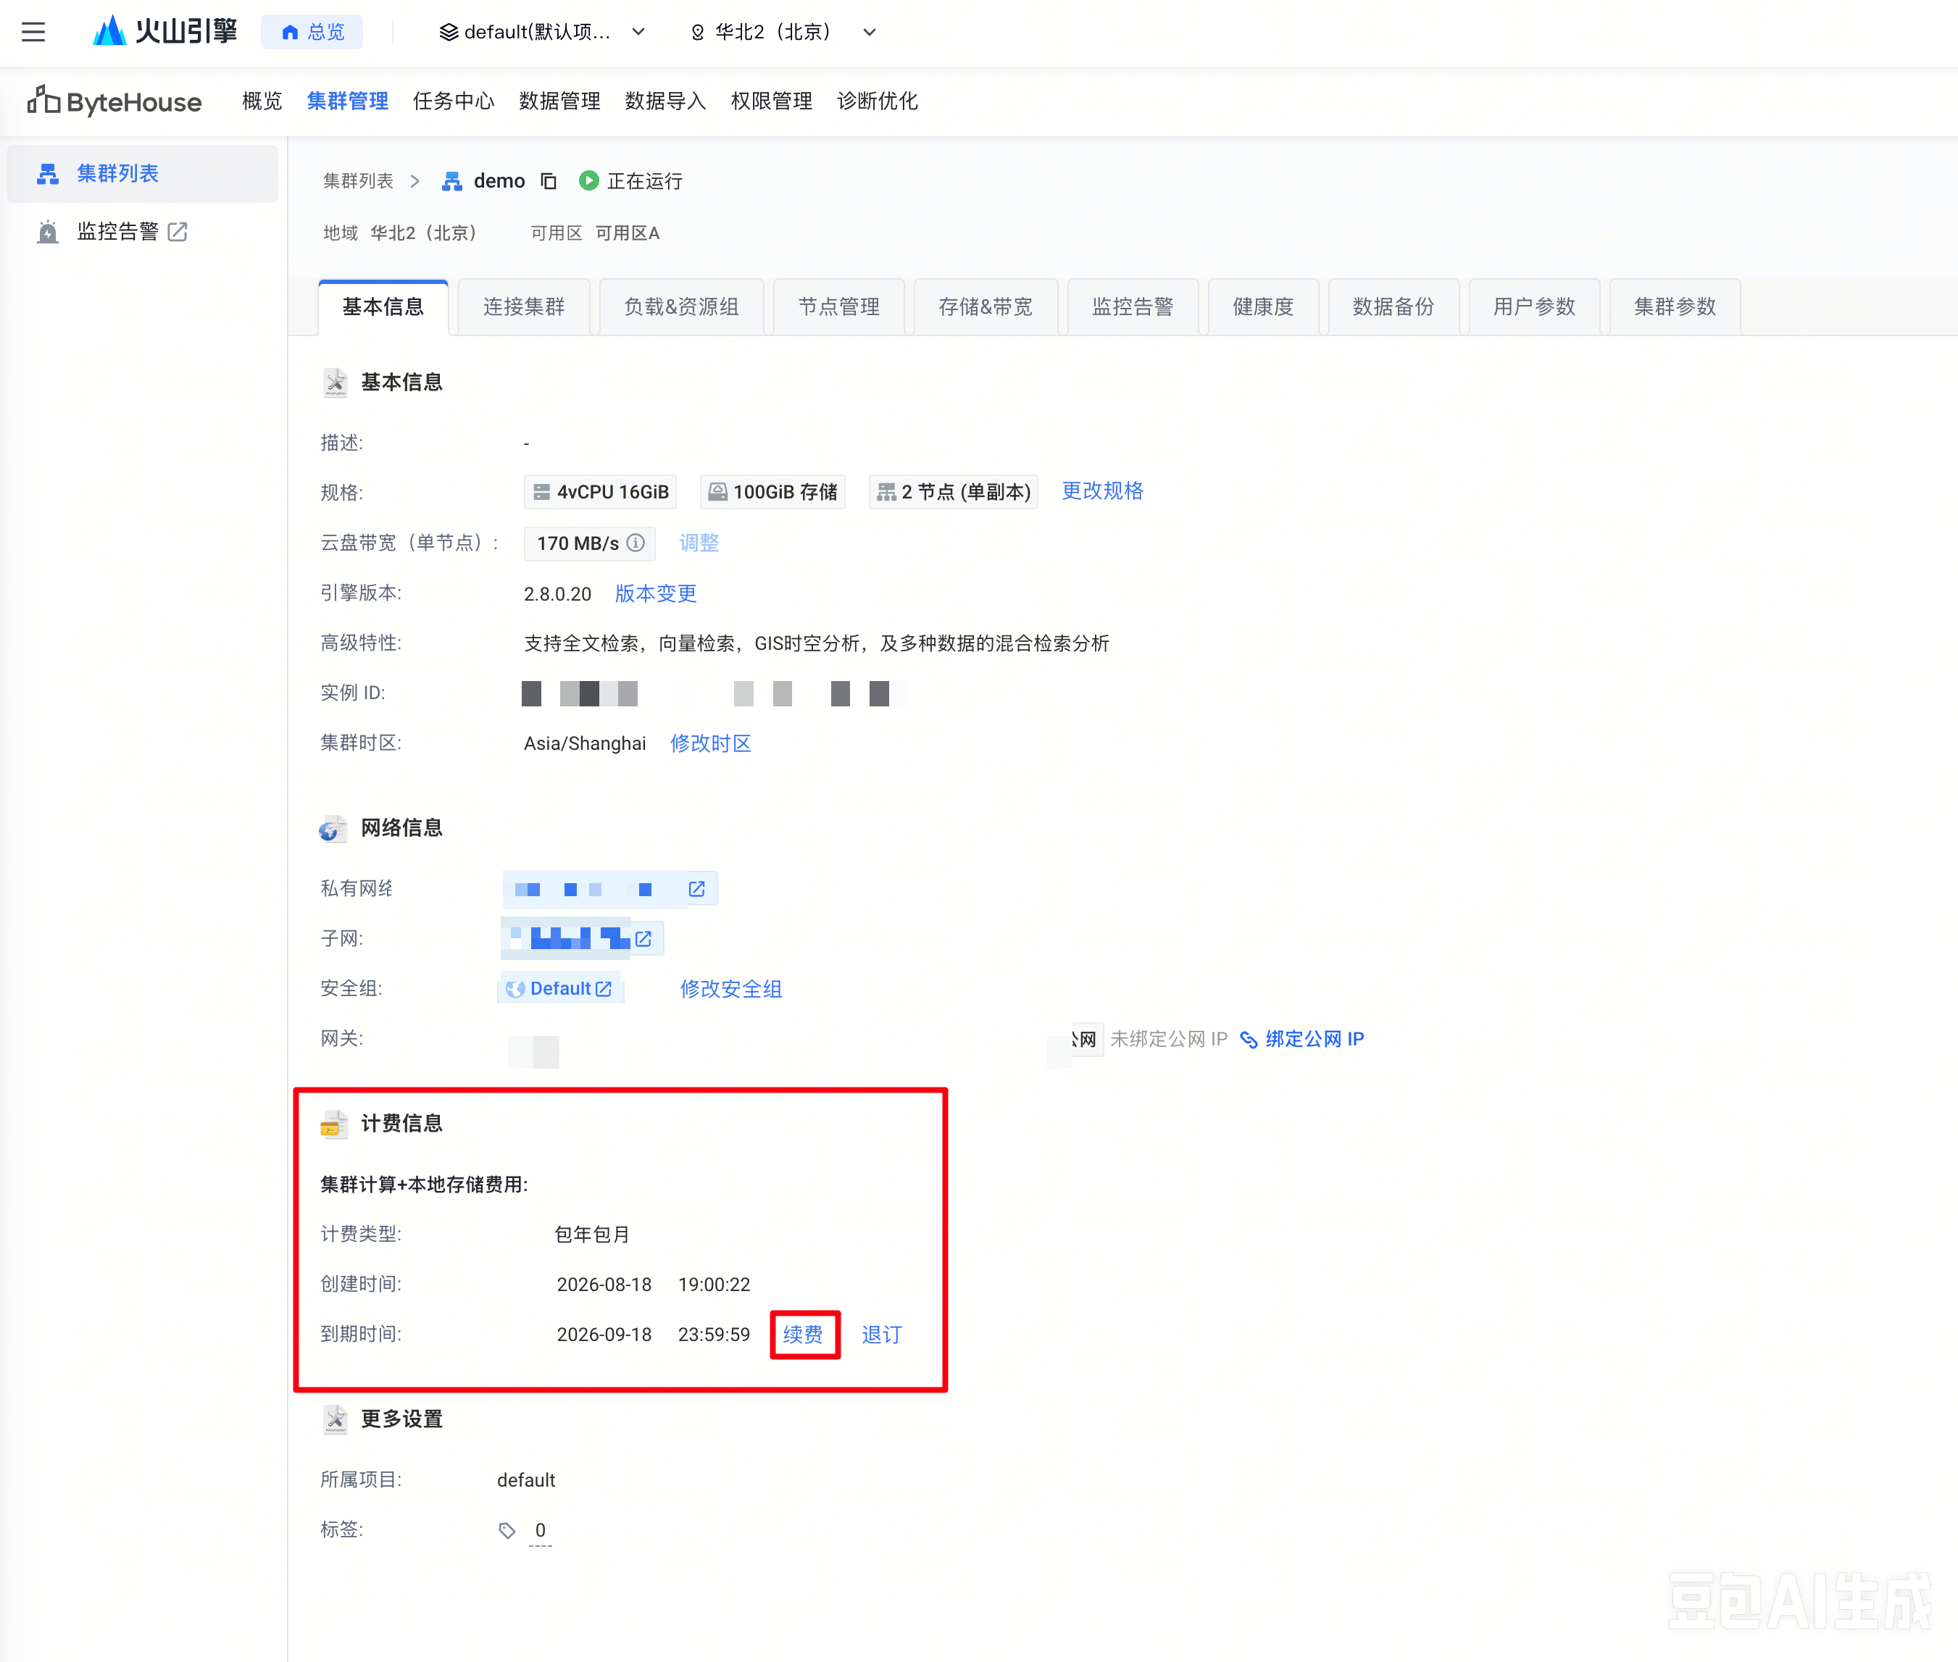Click 集群列表 in the breadcrumb

coord(358,181)
